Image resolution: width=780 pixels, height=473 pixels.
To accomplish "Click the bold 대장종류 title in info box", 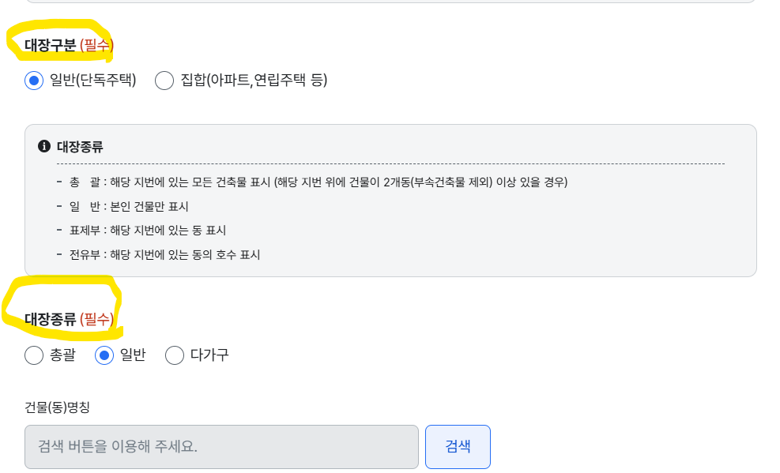I will click(80, 147).
